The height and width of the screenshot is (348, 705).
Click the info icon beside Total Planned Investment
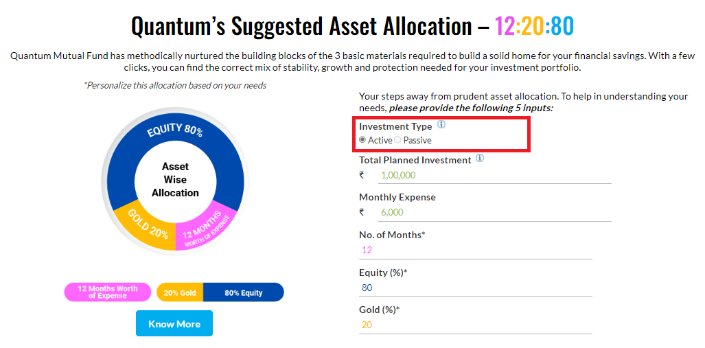click(480, 159)
